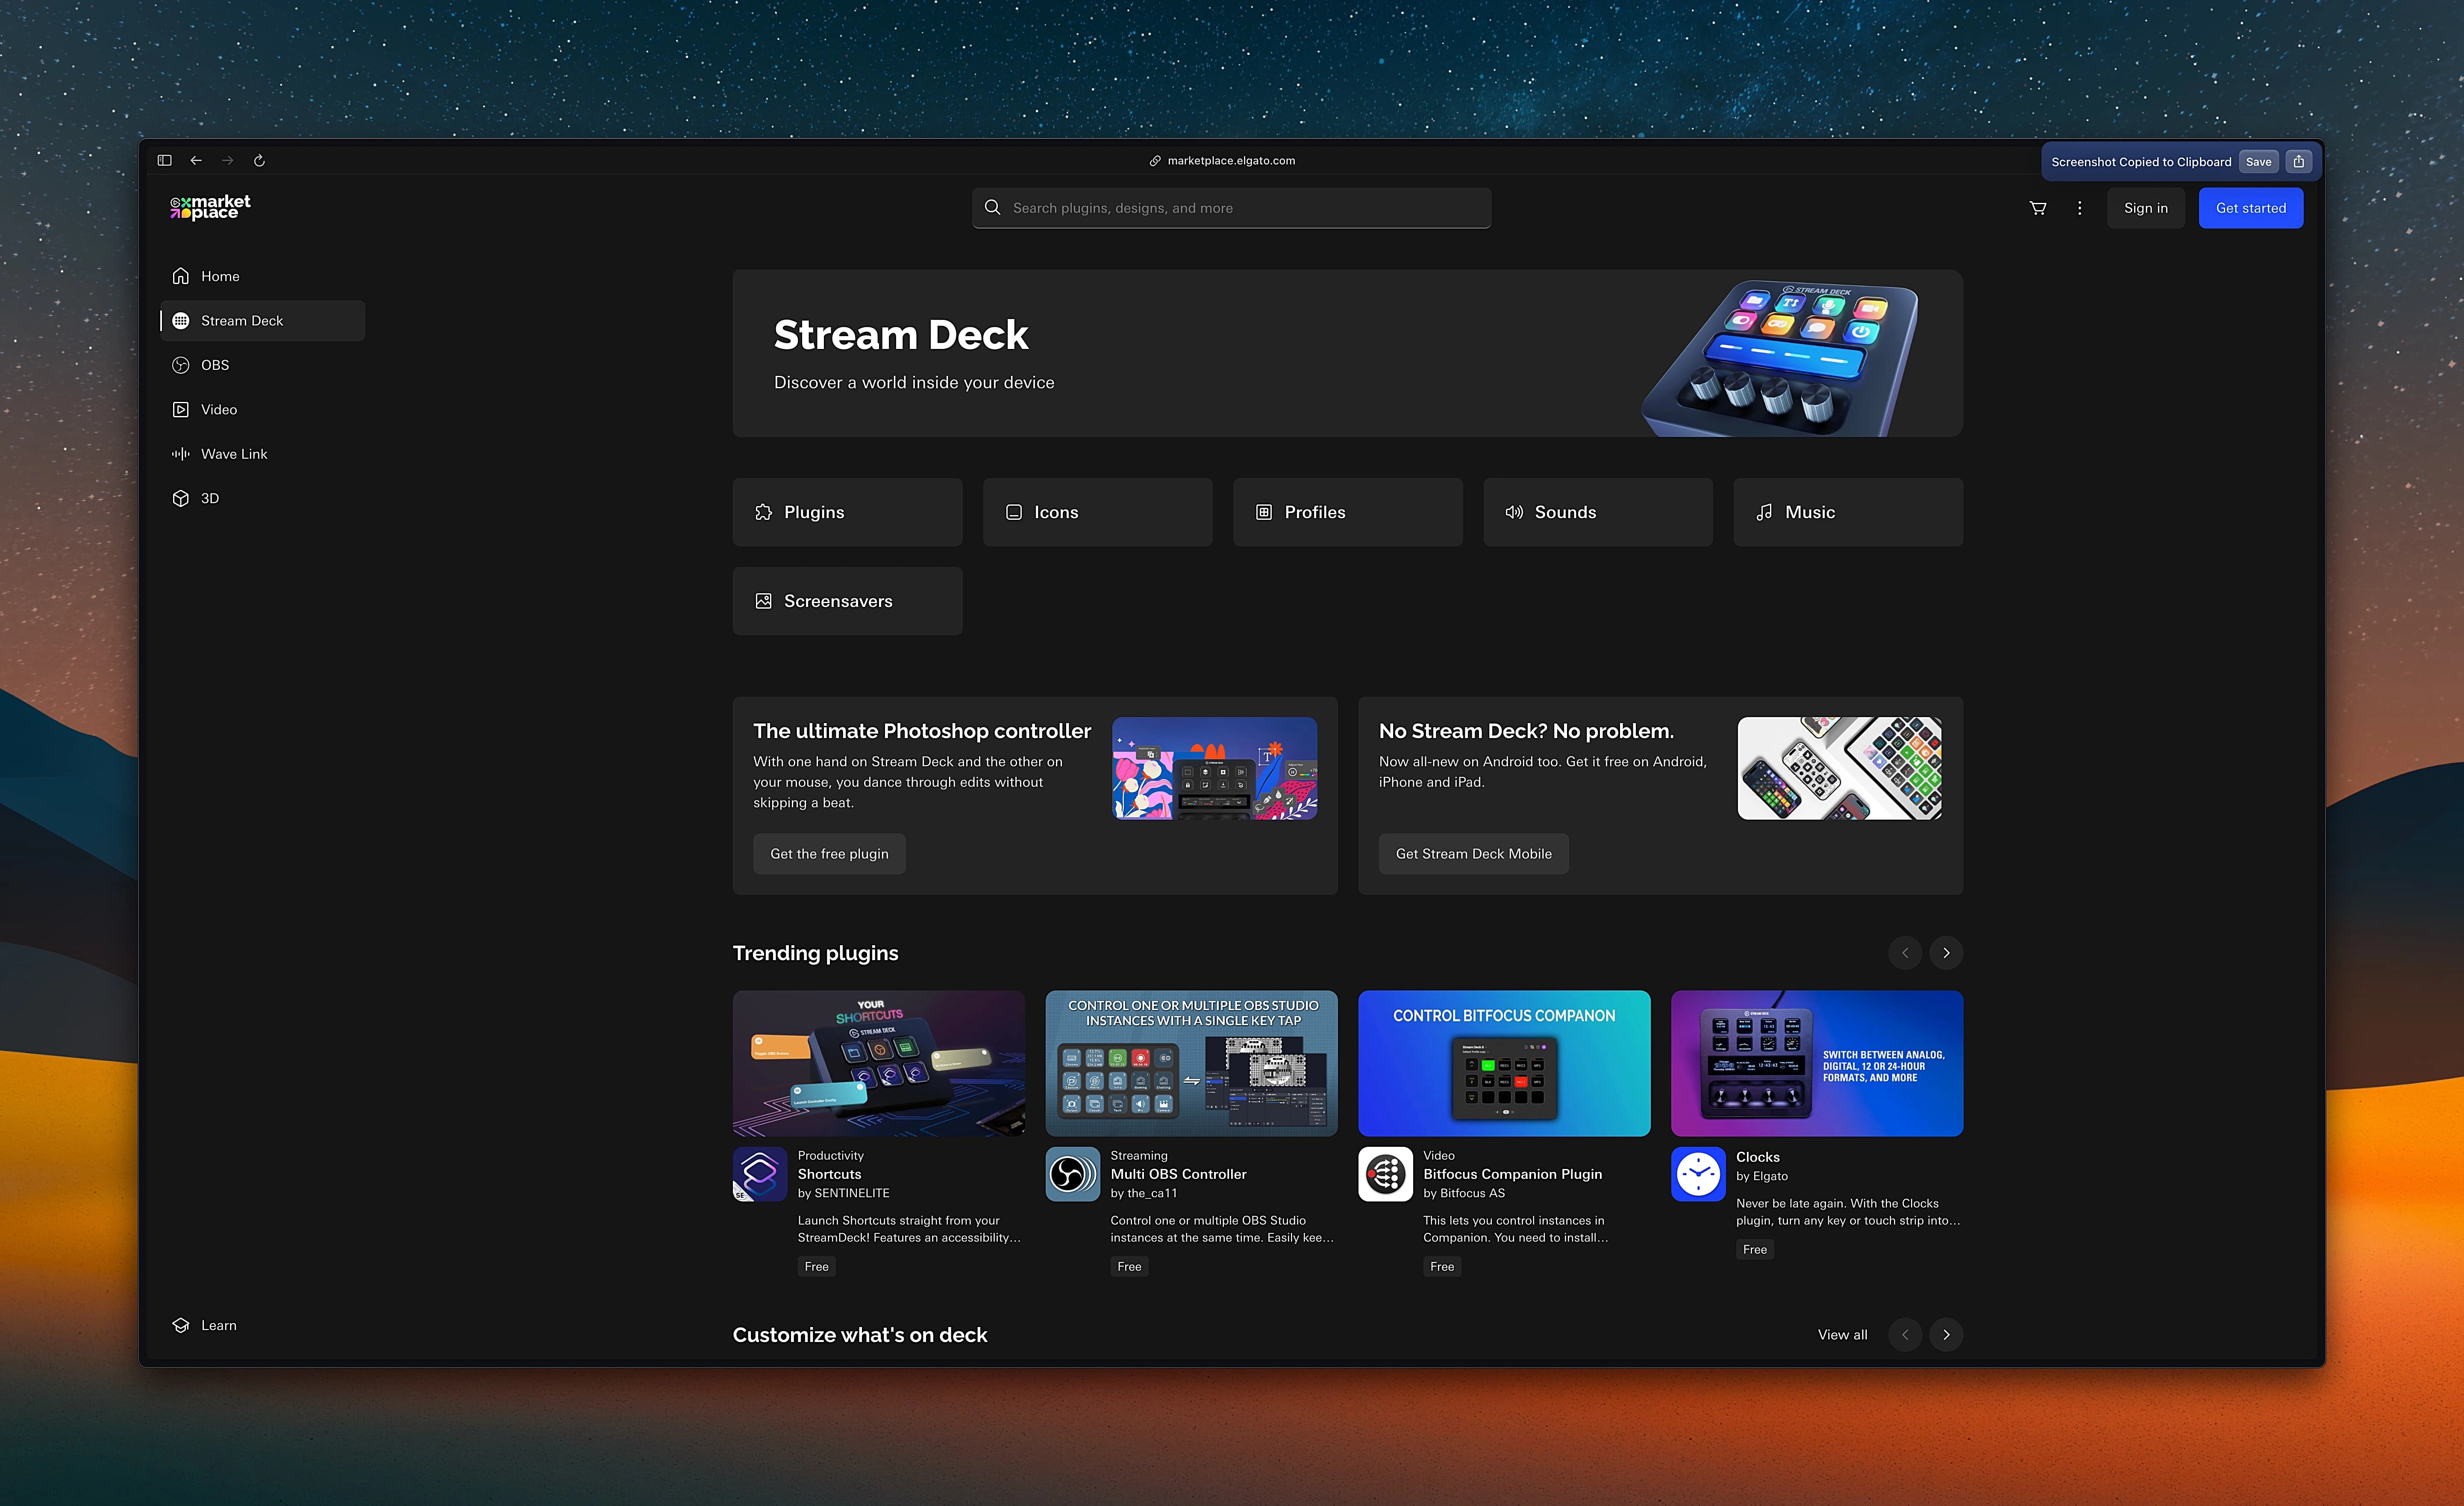Open Wave Link sidebar section
The height and width of the screenshot is (1506, 2464).
coord(234,454)
